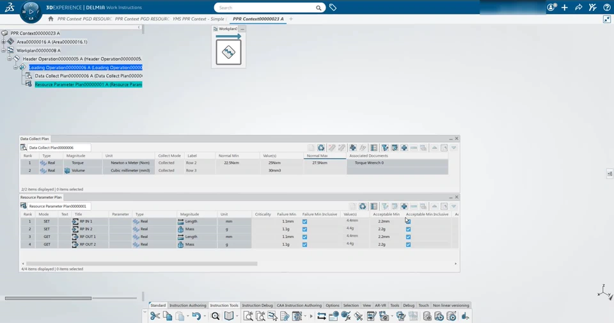Toggle Acceptable Min Inclusive for RP IN 2
Screen dimensions: 614x323
coord(409,230)
